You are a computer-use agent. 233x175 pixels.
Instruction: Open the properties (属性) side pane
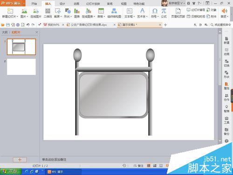[226, 86]
